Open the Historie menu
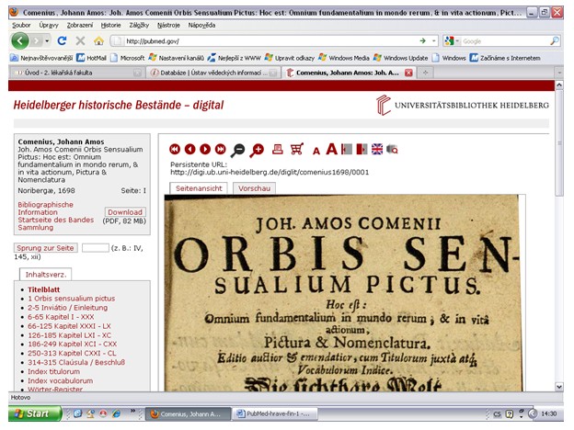The width and height of the screenshot is (574, 430). click(x=111, y=25)
